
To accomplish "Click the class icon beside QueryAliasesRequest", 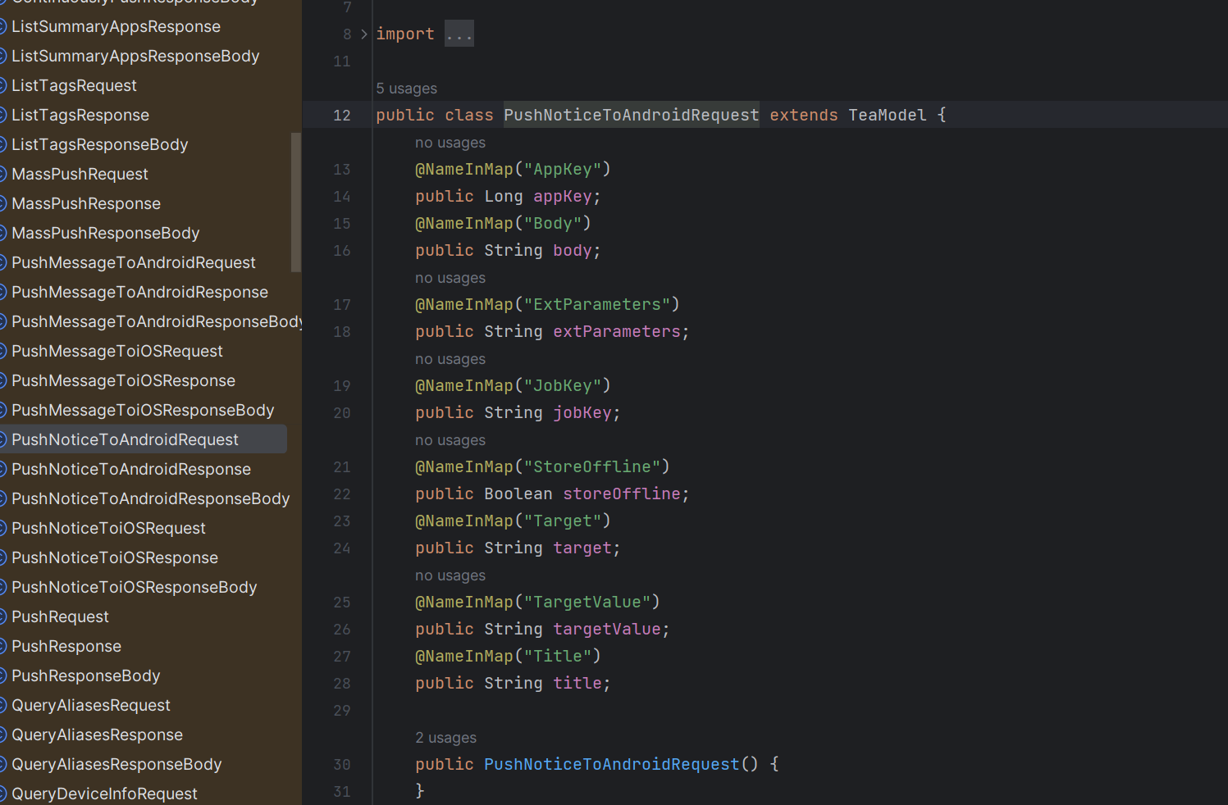I will 2,705.
